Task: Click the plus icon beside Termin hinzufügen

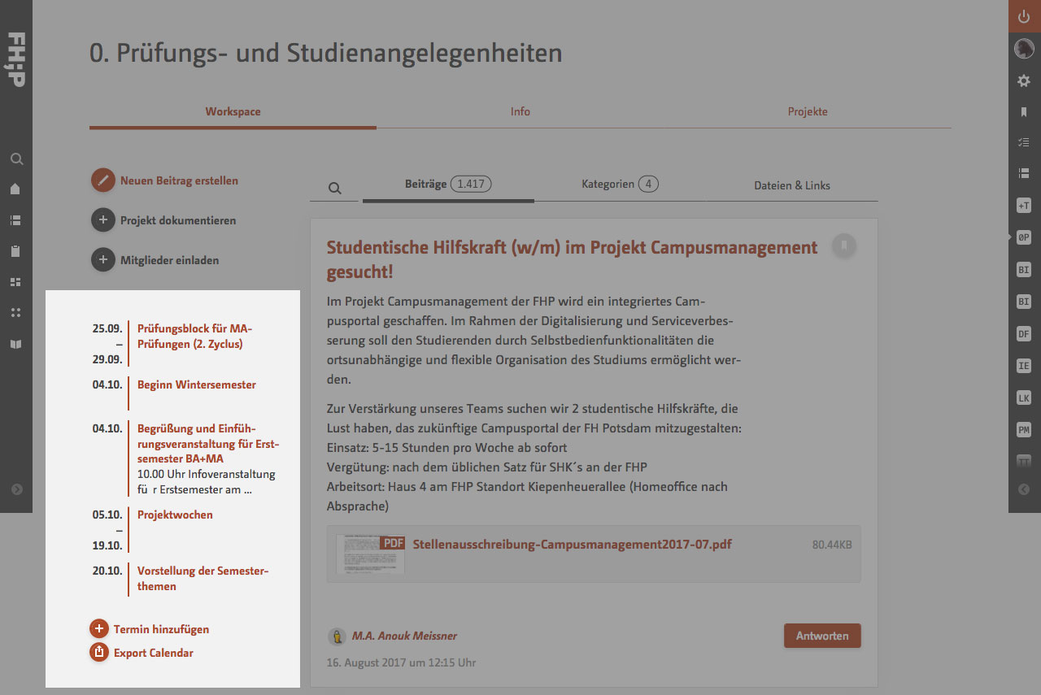Action: 98,628
